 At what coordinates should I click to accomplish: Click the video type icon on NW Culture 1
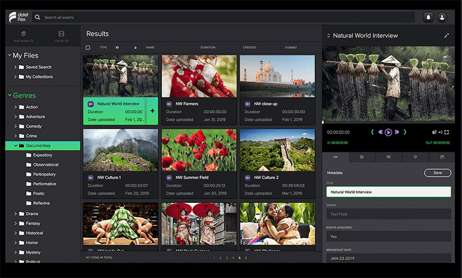pyautogui.click(x=91, y=178)
